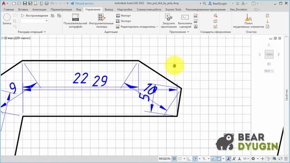Open Пользовательский интерфейс (CUI) editor
This screenshot has height=163, width=290.
[x=75, y=21]
